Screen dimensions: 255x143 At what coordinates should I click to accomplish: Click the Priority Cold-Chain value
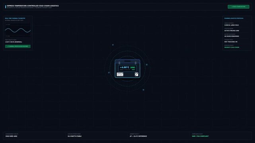[232, 47]
